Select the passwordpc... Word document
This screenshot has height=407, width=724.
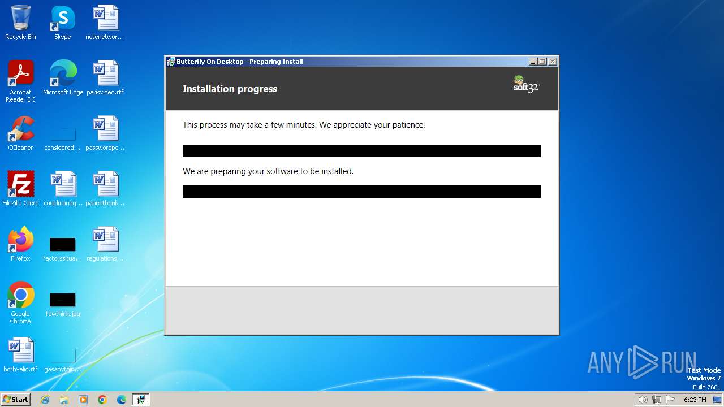[x=105, y=133]
